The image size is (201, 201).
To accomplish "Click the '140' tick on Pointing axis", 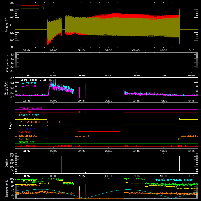I will pos(12,25).
